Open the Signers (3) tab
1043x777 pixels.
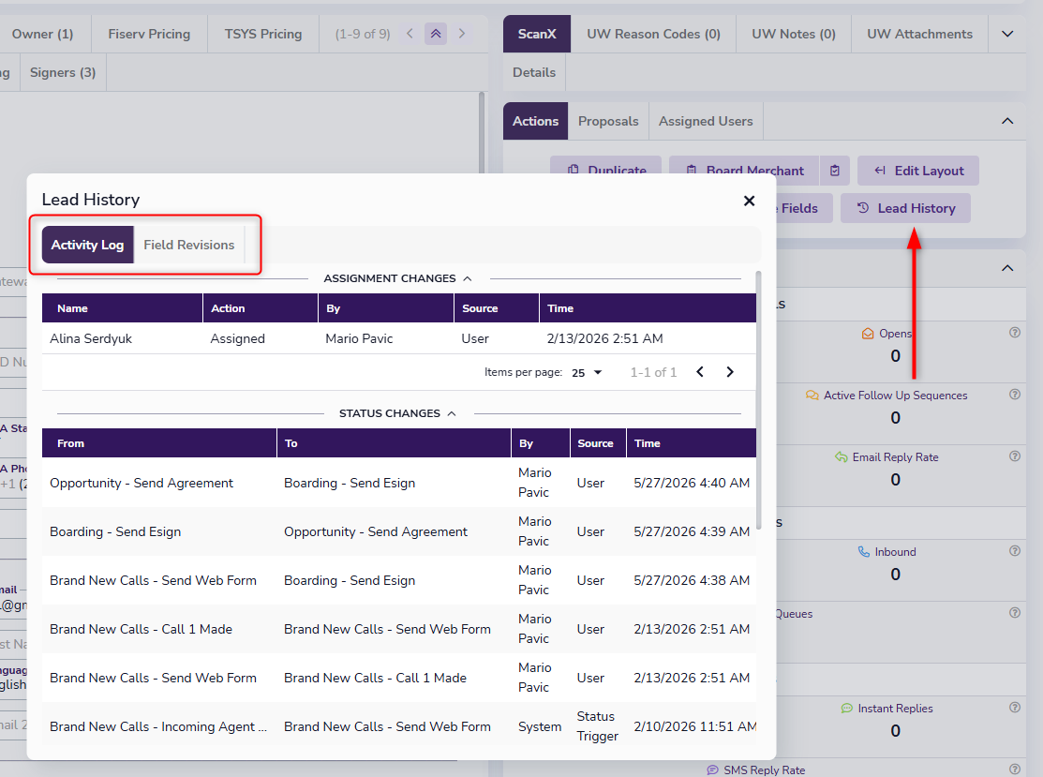[63, 72]
